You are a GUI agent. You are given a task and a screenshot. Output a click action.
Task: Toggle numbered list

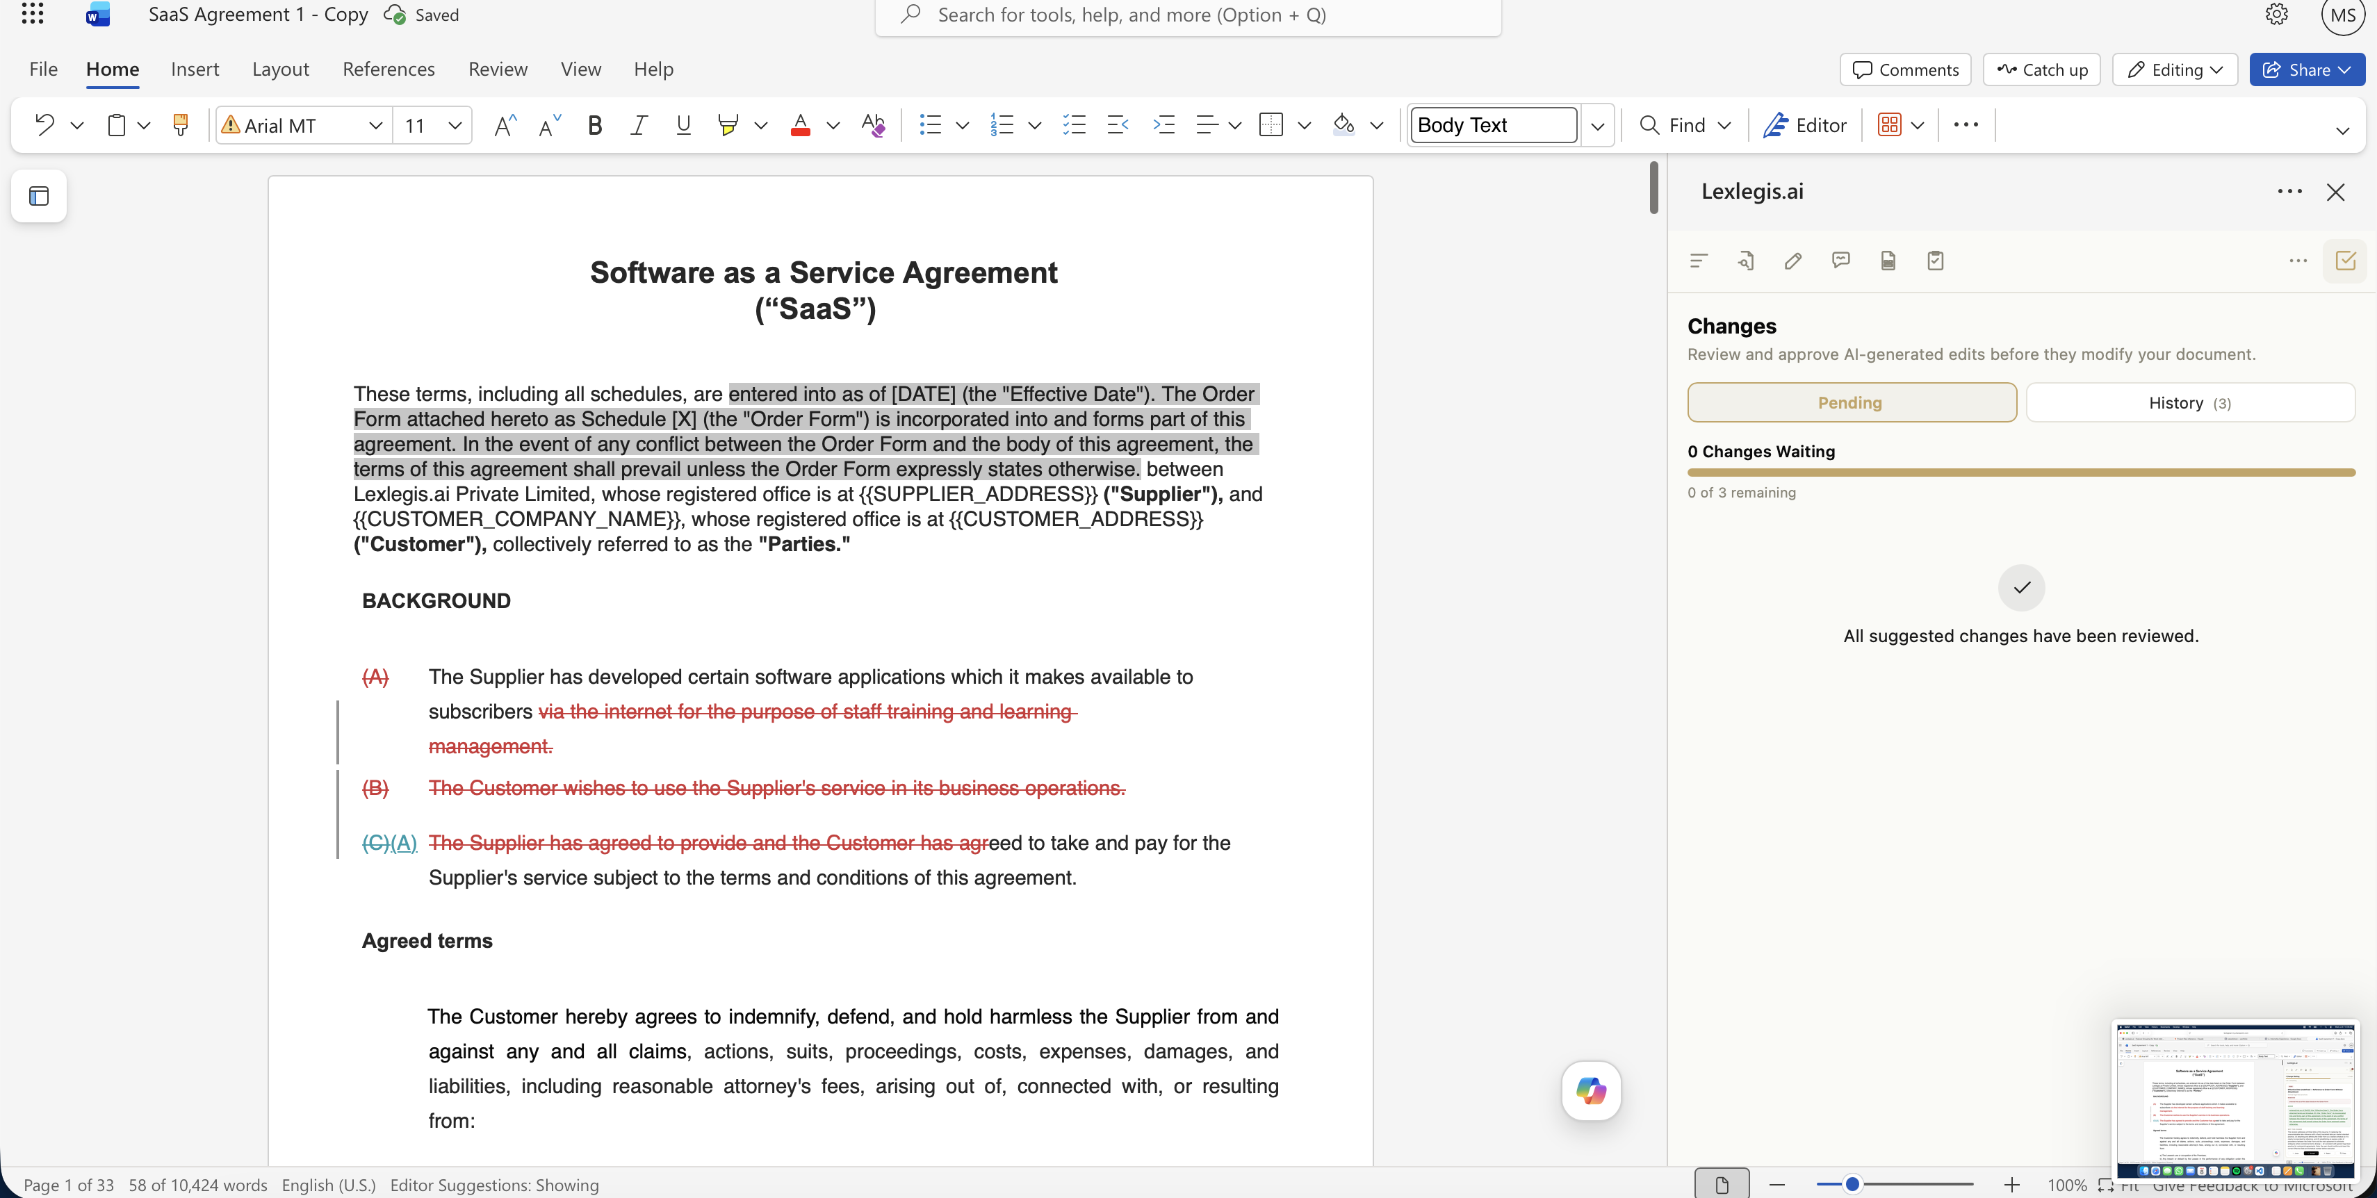click(1002, 124)
